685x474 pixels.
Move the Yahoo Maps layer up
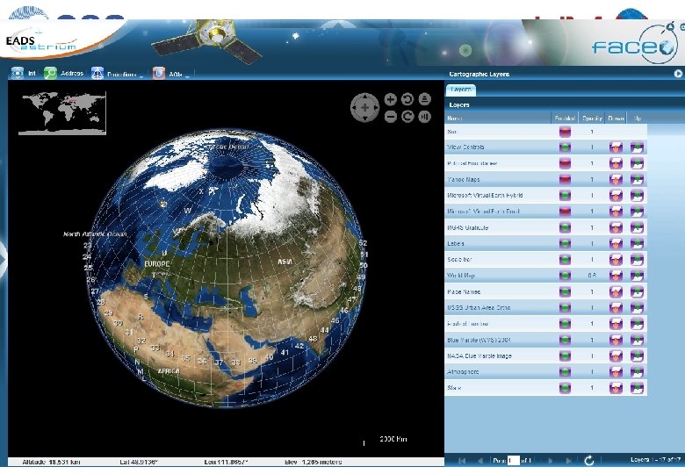637,179
